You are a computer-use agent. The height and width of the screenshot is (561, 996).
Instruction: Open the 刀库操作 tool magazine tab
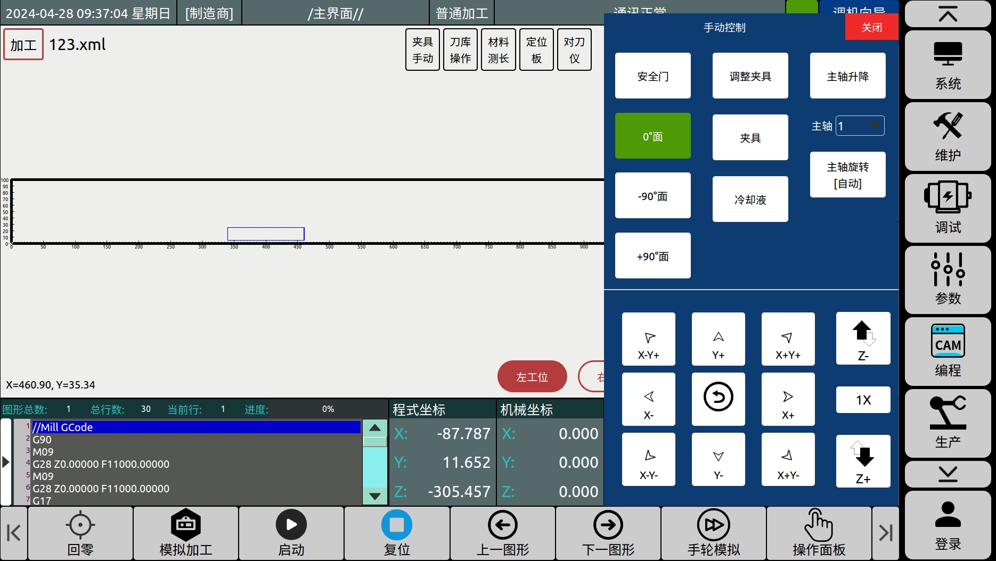click(460, 50)
